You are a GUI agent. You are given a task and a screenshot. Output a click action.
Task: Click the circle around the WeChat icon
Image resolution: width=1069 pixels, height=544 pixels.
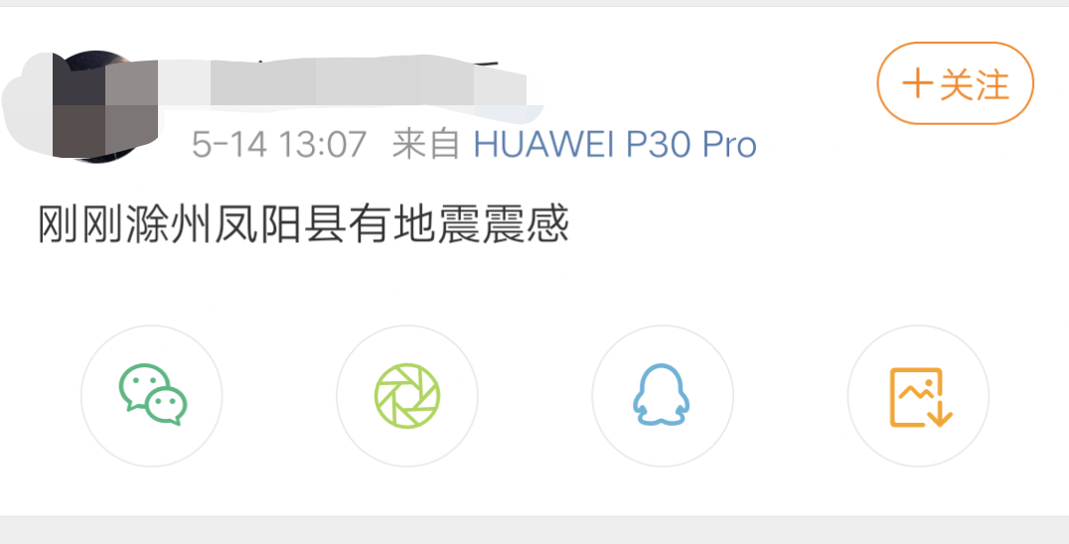[x=151, y=395]
